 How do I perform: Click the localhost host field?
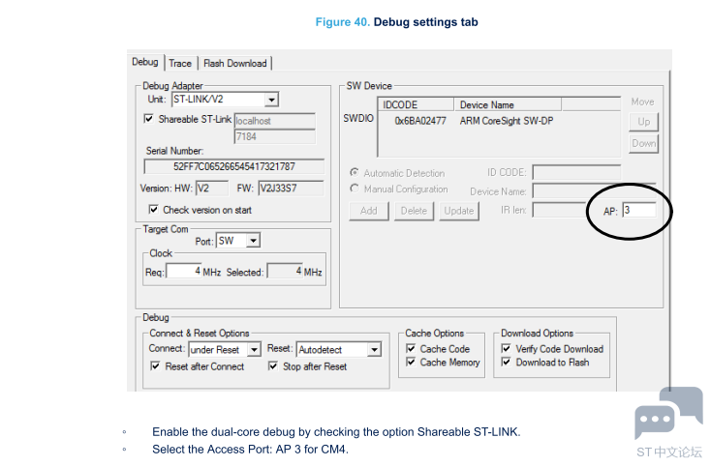point(274,121)
